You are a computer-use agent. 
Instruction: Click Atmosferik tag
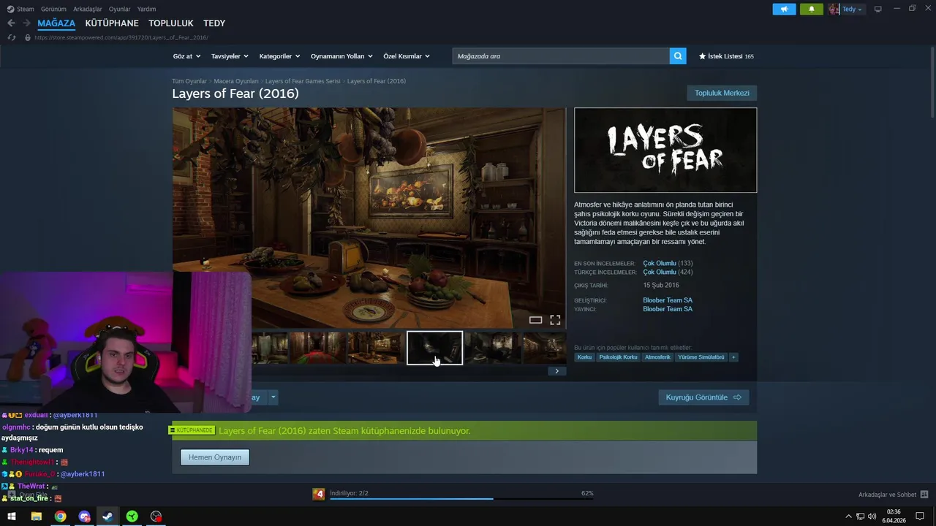click(657, 357)
